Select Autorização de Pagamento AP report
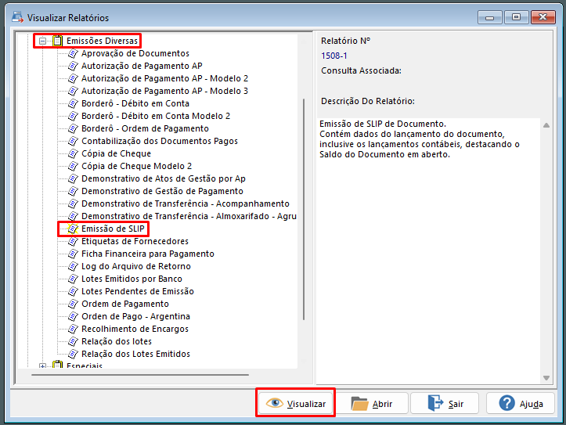The width and height of the screenshot is (566, 425). (142, 66)
